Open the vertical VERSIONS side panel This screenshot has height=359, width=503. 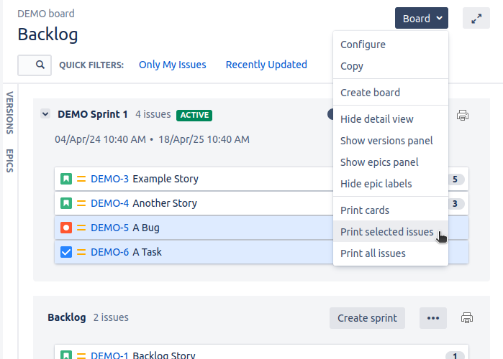(9, 113)
